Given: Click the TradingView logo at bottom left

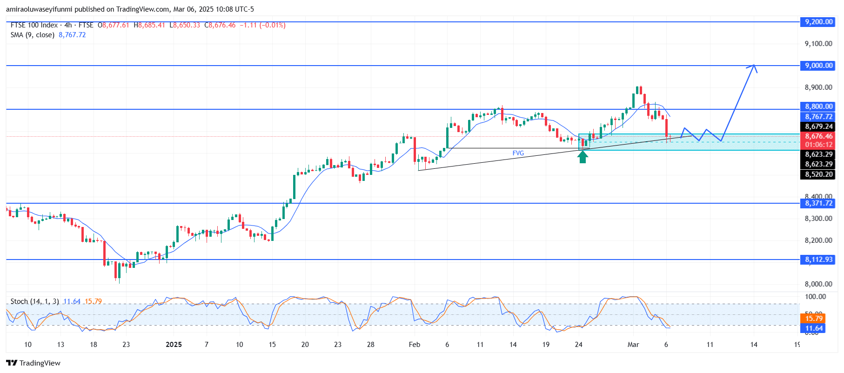Looking at the screenshot, I should point(33,363).
